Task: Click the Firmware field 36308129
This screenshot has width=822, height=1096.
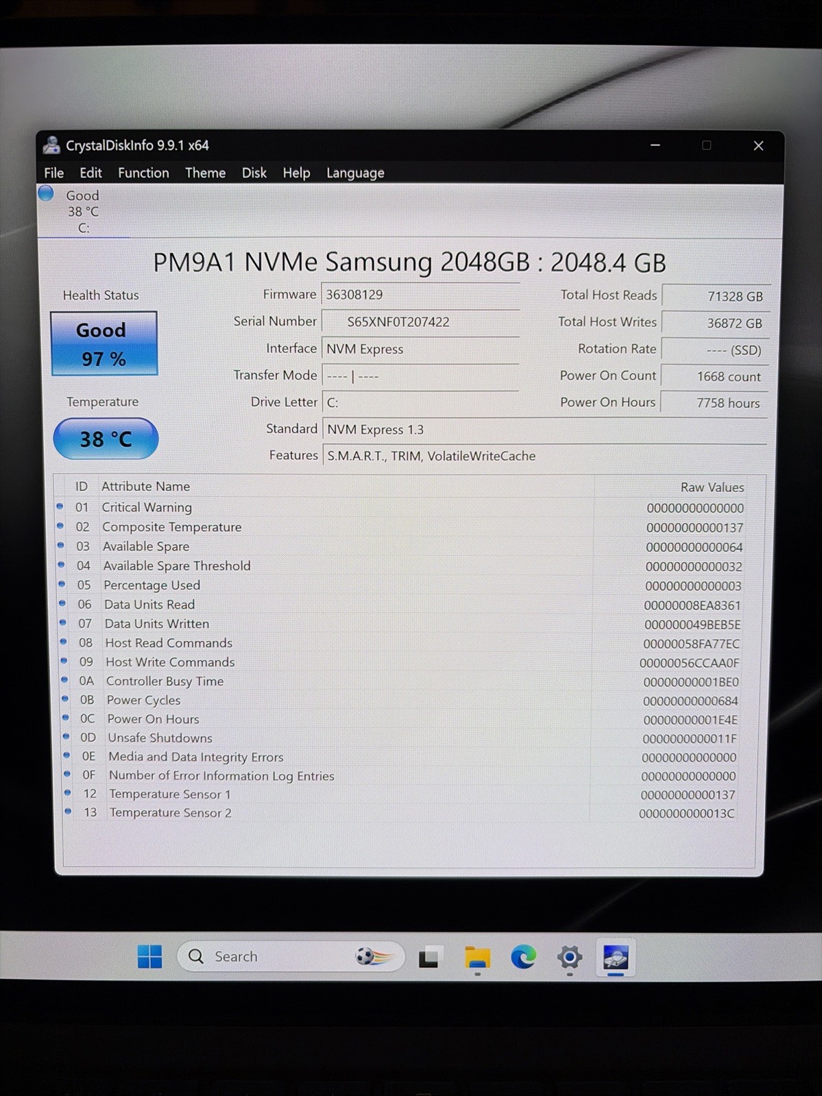Action: tap(420, 295)
